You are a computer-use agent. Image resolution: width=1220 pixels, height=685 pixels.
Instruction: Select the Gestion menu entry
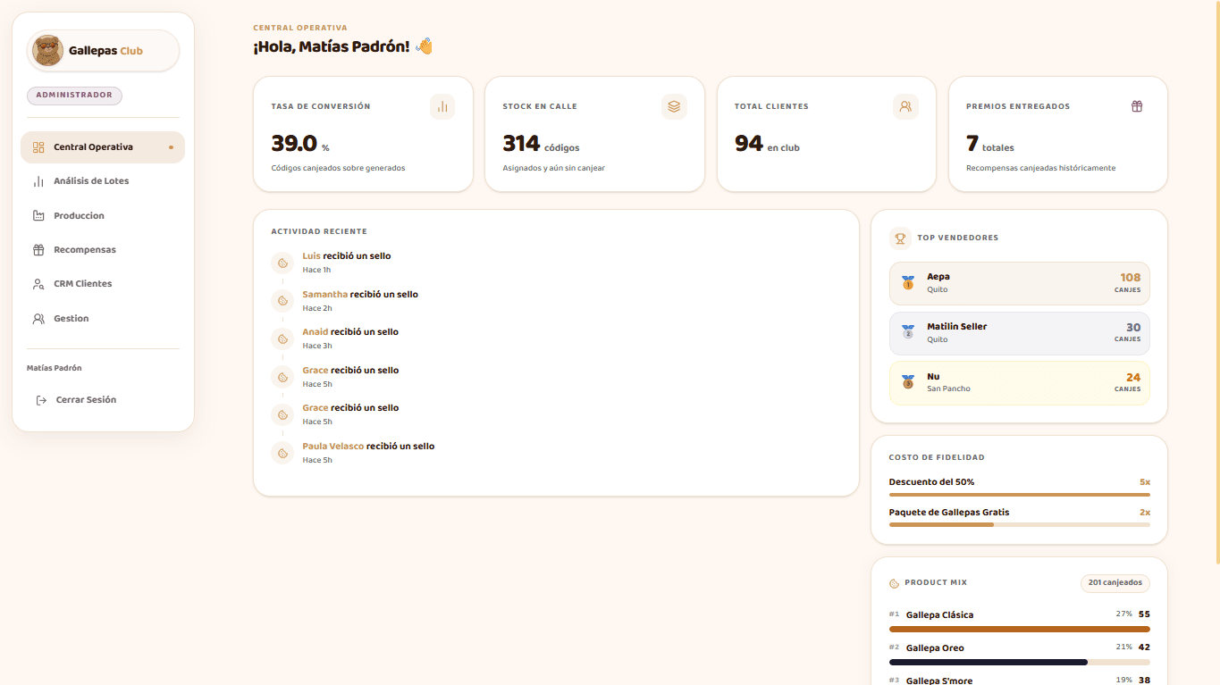103,319
